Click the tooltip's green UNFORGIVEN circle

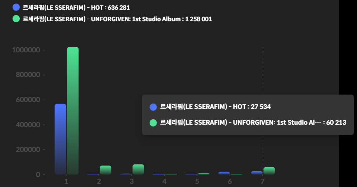(x=153, y=123)
